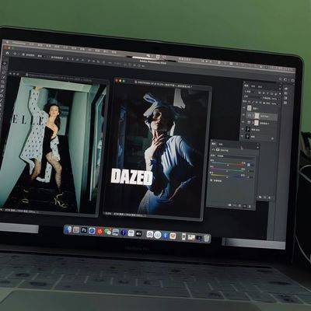The height and width of the screenshot is (311, 311).
Task: Hide the topmost layer's eye icon
Action: 244,107
